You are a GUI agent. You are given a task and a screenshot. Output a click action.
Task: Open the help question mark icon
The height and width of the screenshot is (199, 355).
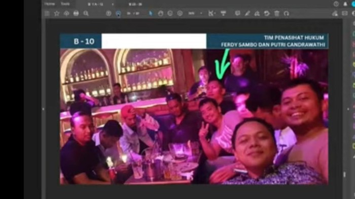pyautogui.click(x=336, y=4)
